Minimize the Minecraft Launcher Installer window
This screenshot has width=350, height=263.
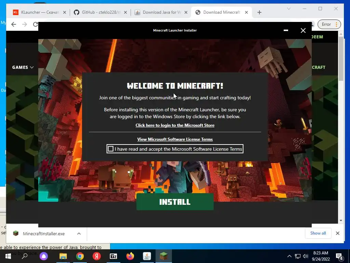point(286,30)
